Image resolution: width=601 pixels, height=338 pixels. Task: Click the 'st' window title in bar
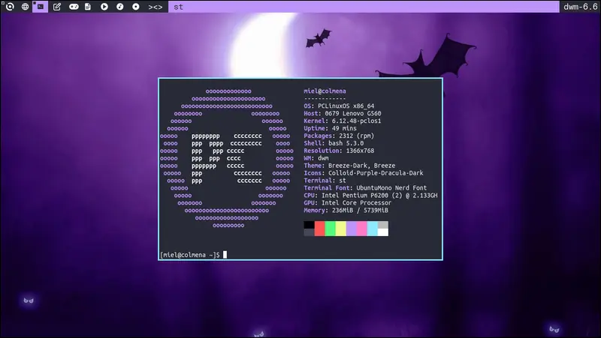point(178,7)
